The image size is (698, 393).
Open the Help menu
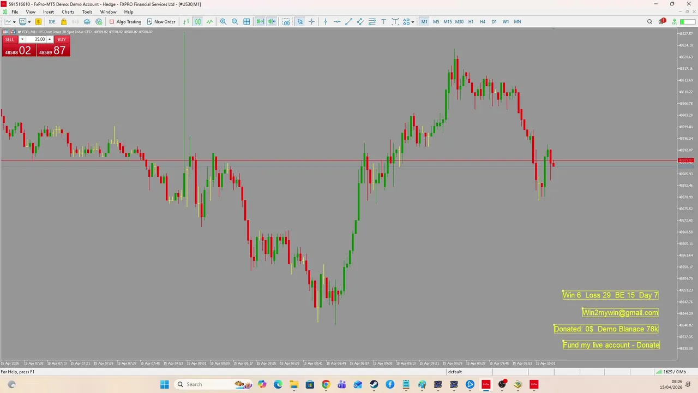coord(129,12)
